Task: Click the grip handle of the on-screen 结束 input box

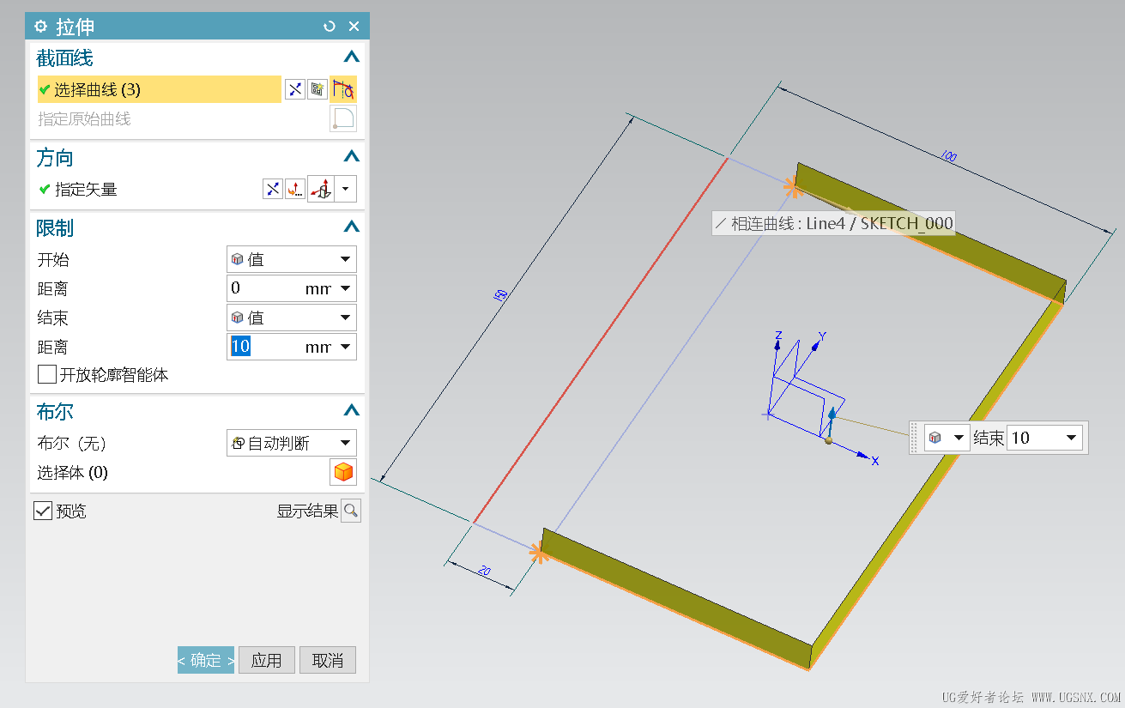Action: click(916, 438)
